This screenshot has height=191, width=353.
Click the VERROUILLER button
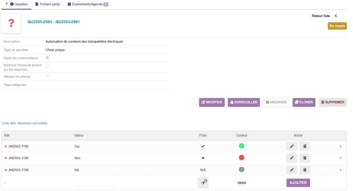pyautogui.click(x=244, y=103)
